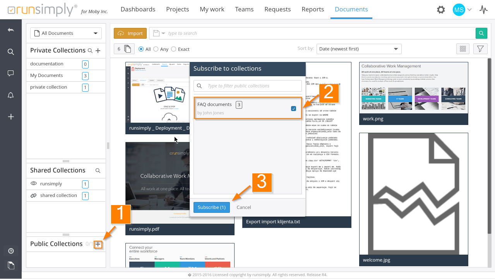This screenshot has width=495, height=279.
Task: Open the chat bubble sidebar icon
Action: point(11,74)
